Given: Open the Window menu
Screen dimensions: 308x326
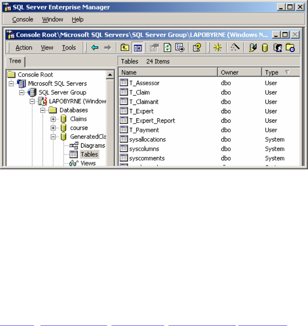Looking at the screenshot, I should coord(52,19).
